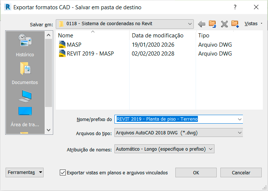Image resolution: width=268 pixels, height=191 pixels.
Task: Click the help question mark button
Action: tap(235, 7)
